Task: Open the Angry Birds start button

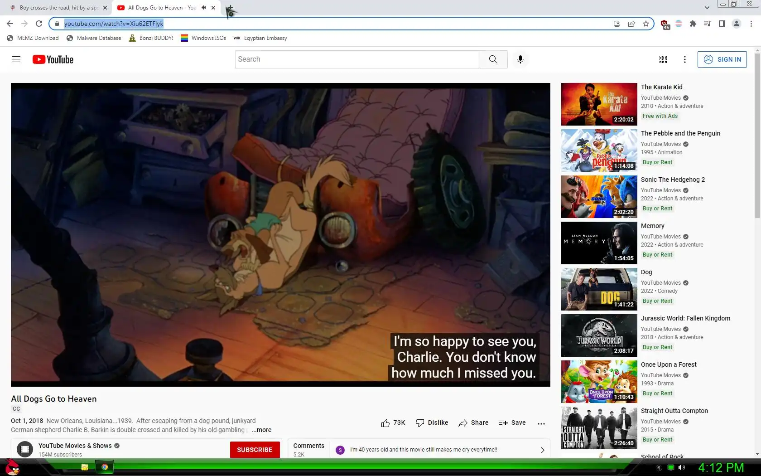Action: click(x=12, y=467)
